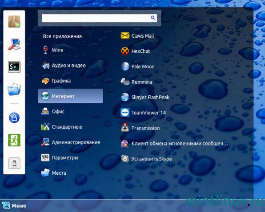Click the green Logout icon
Viewport: 265px width, 212px height.
point(14,140)
